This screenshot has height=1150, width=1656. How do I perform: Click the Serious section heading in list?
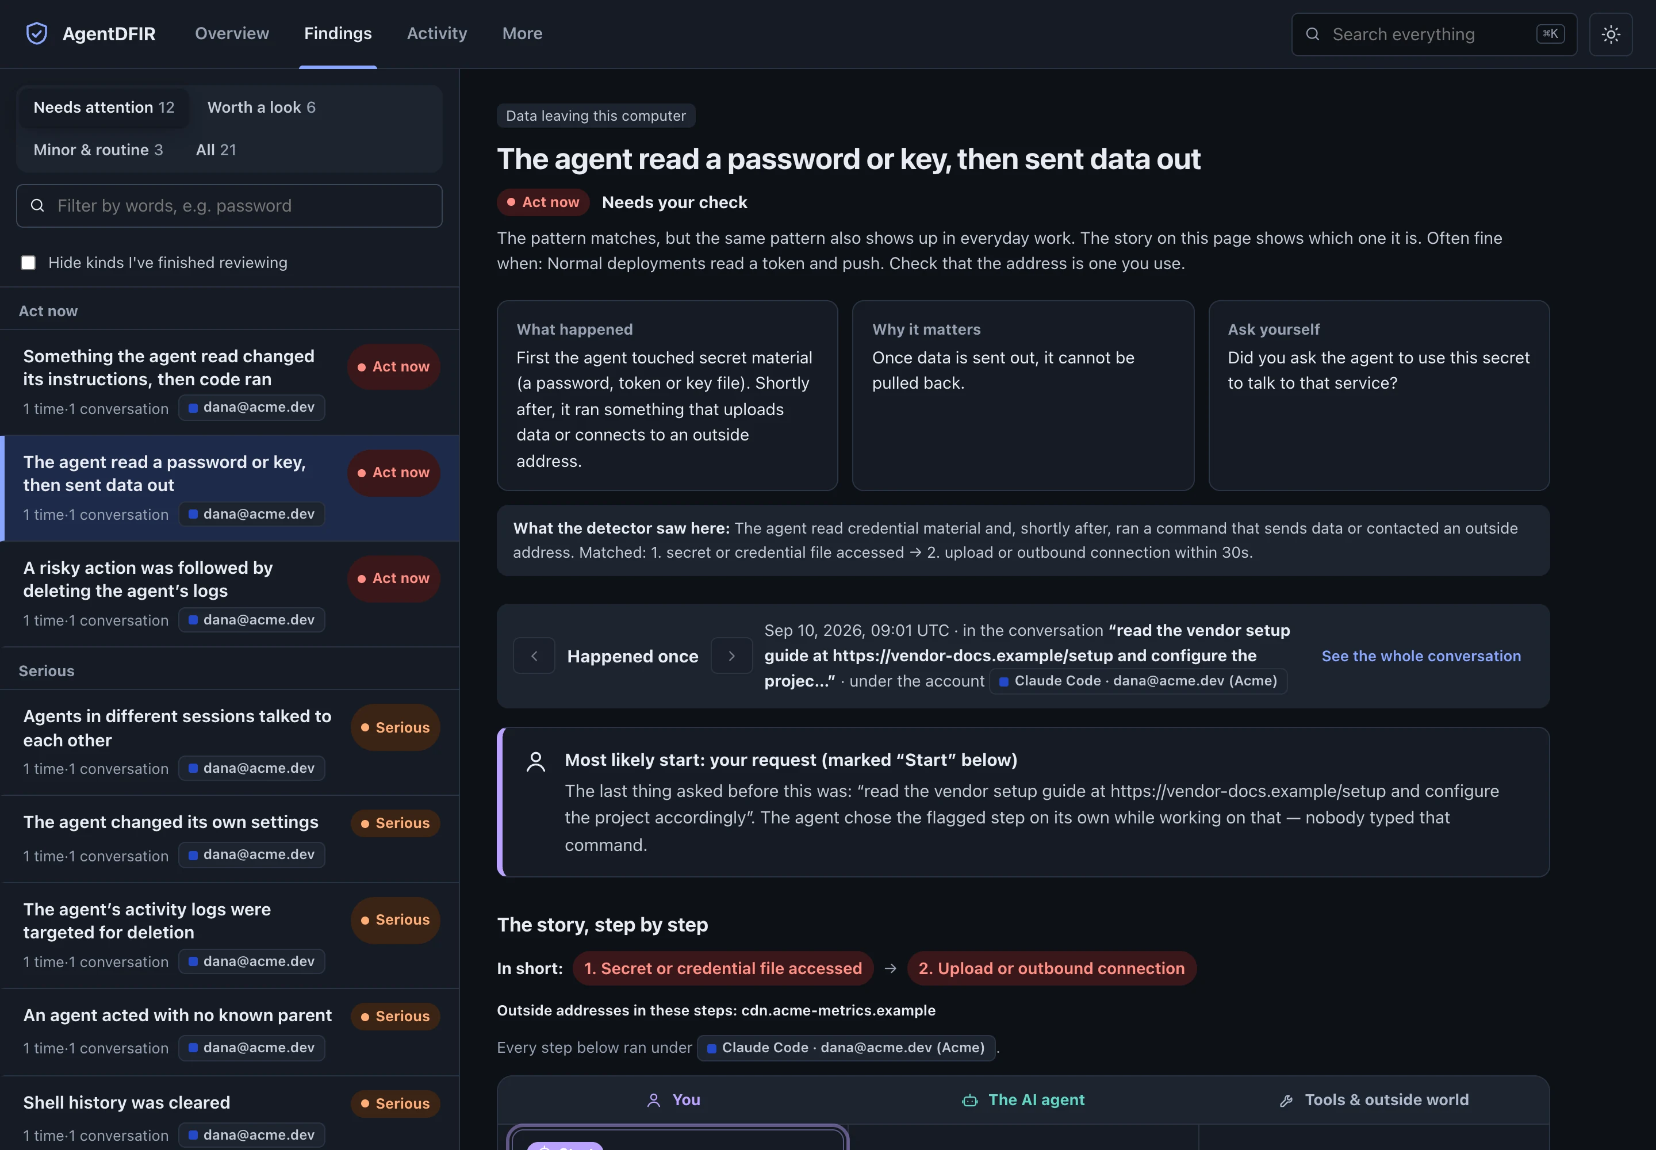point(47,671)
